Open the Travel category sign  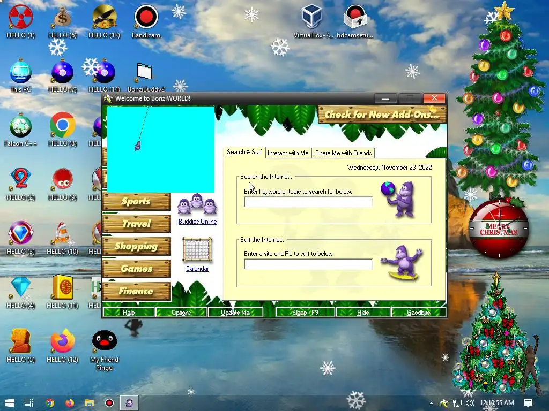pos(137,224)
